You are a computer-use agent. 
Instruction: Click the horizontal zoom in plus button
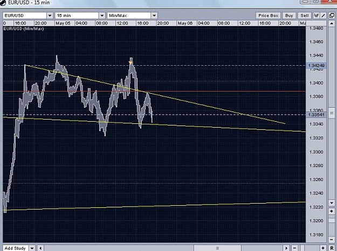[323, 248]
